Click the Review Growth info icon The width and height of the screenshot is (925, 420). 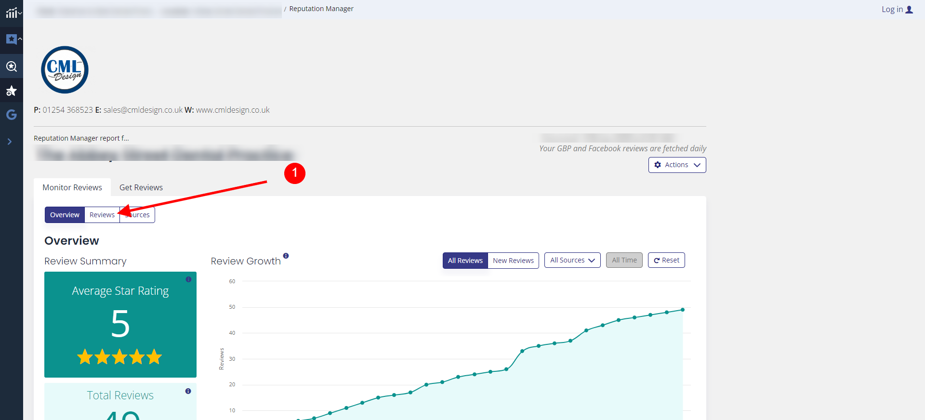pyautogui.click(x=286, y=256)
